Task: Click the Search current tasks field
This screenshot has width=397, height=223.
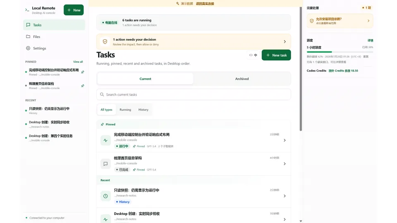Action: [194, 94]
